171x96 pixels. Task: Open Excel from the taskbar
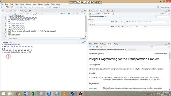33,94
